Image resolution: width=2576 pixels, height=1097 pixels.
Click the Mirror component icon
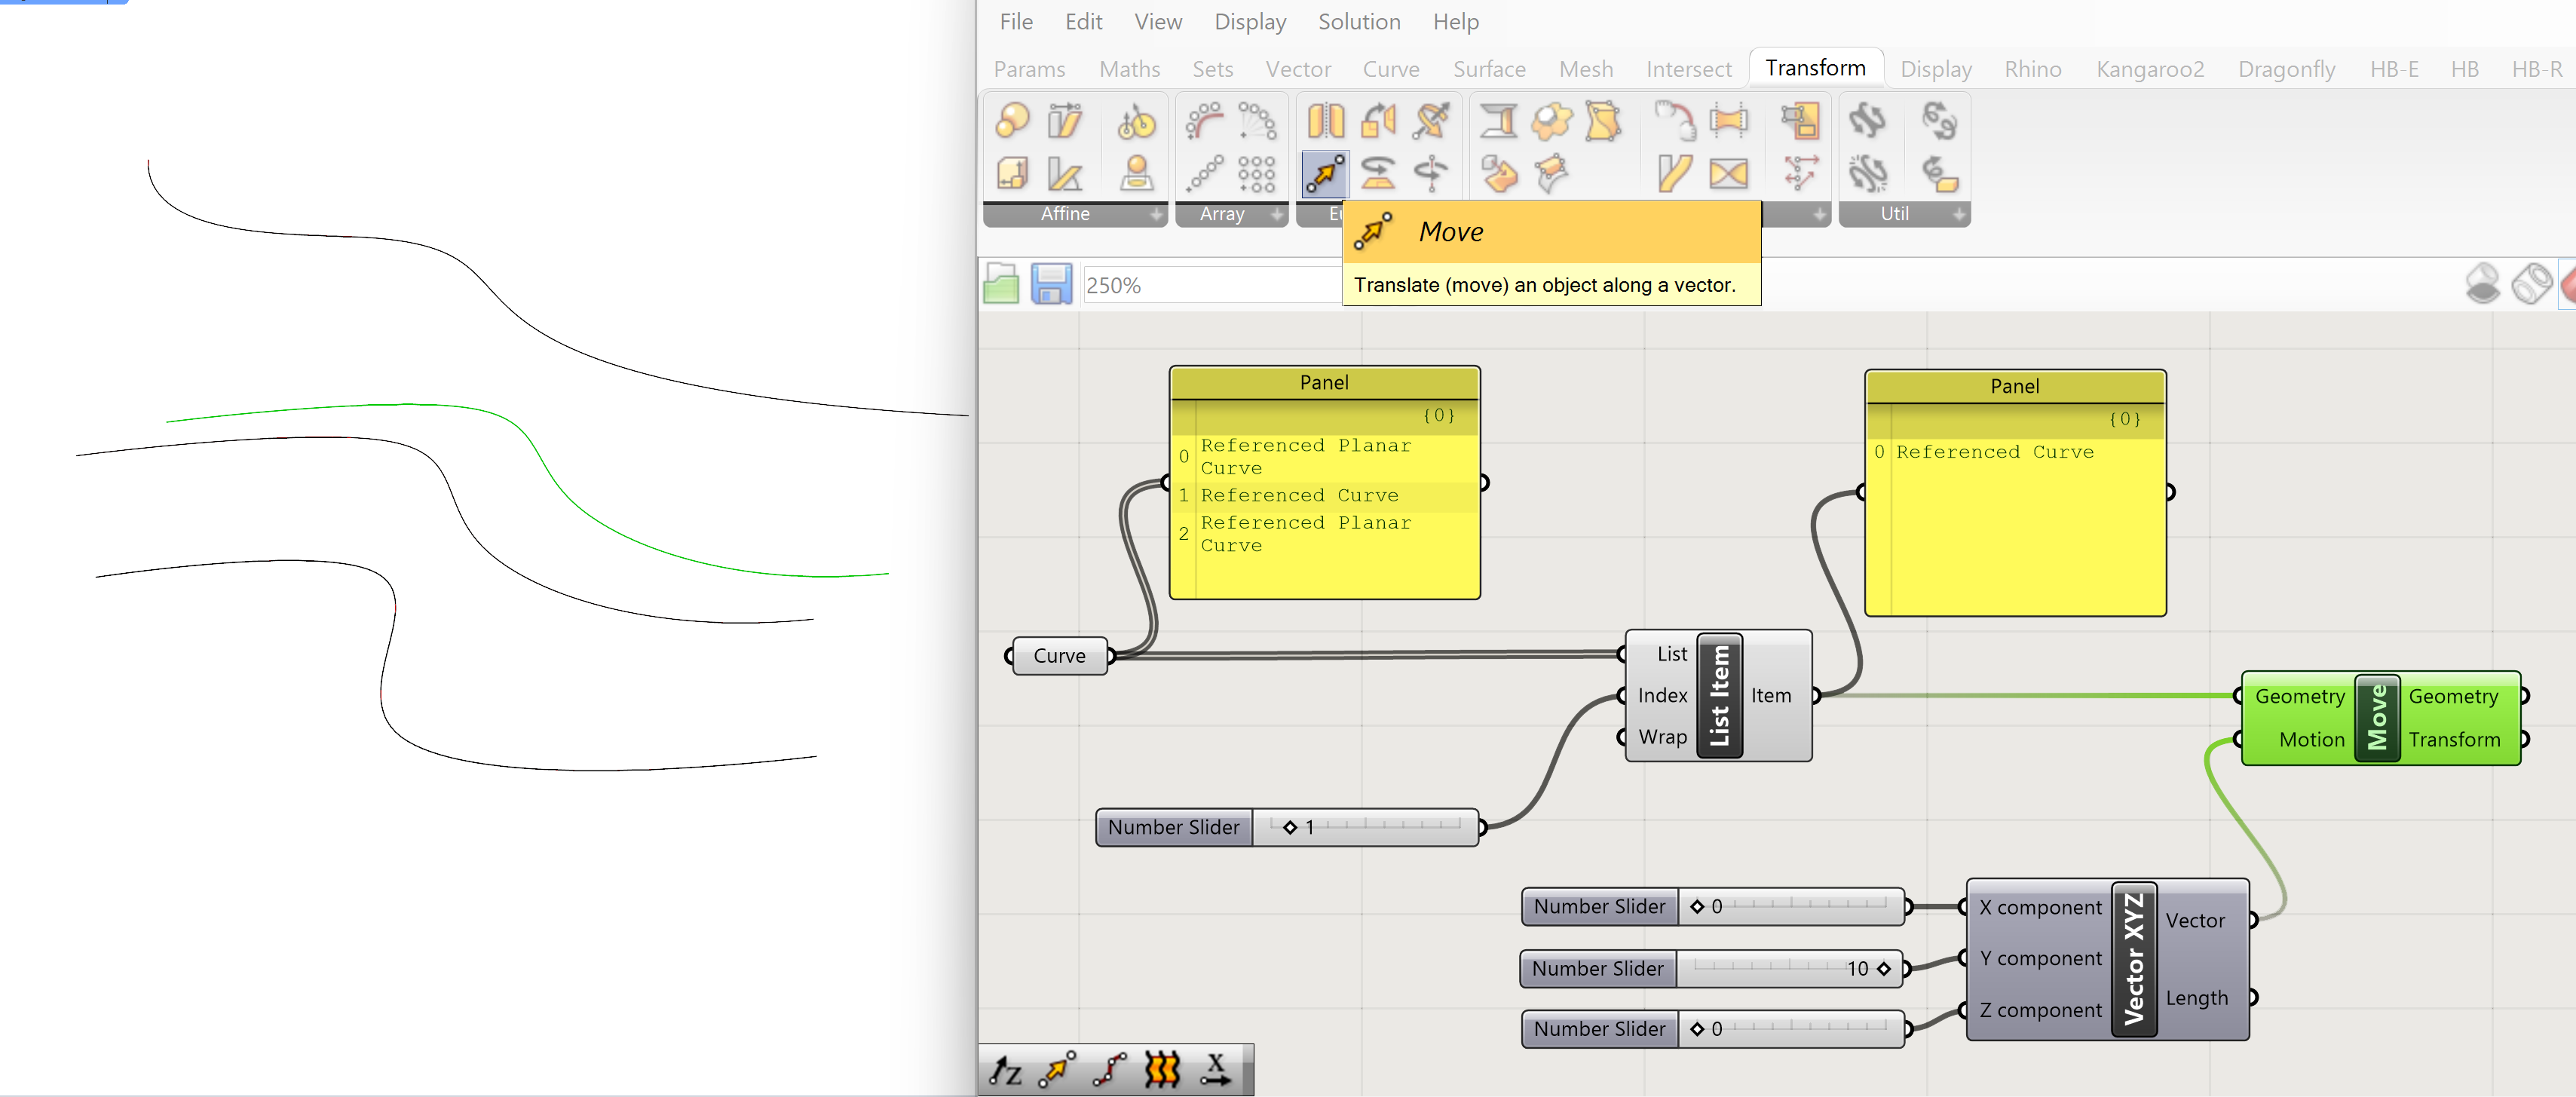tap(1326, 121)
